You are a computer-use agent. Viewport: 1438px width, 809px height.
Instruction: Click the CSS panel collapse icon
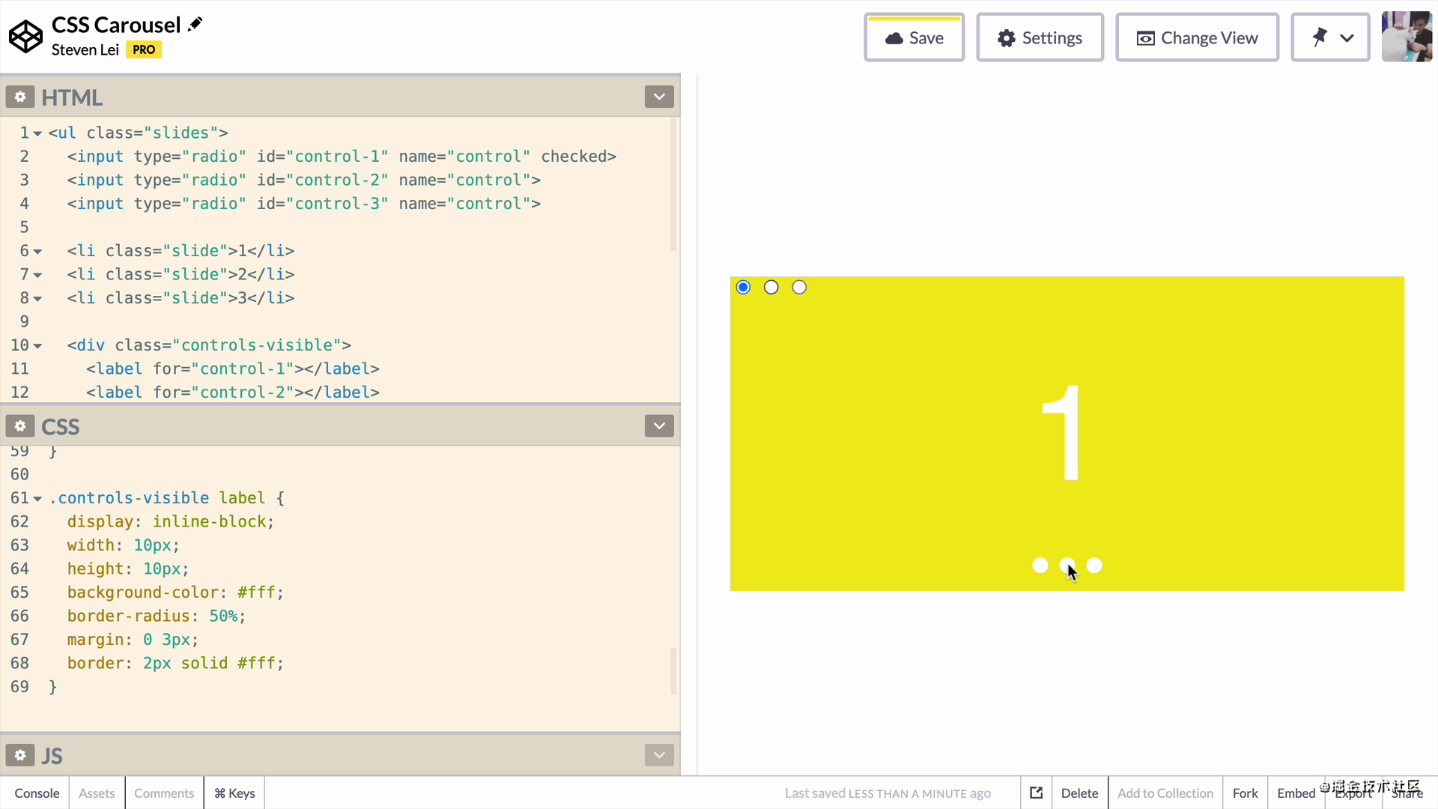(660, 425)
